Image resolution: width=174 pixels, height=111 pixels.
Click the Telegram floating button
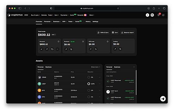pyautogui.click(x=163, y=99)
